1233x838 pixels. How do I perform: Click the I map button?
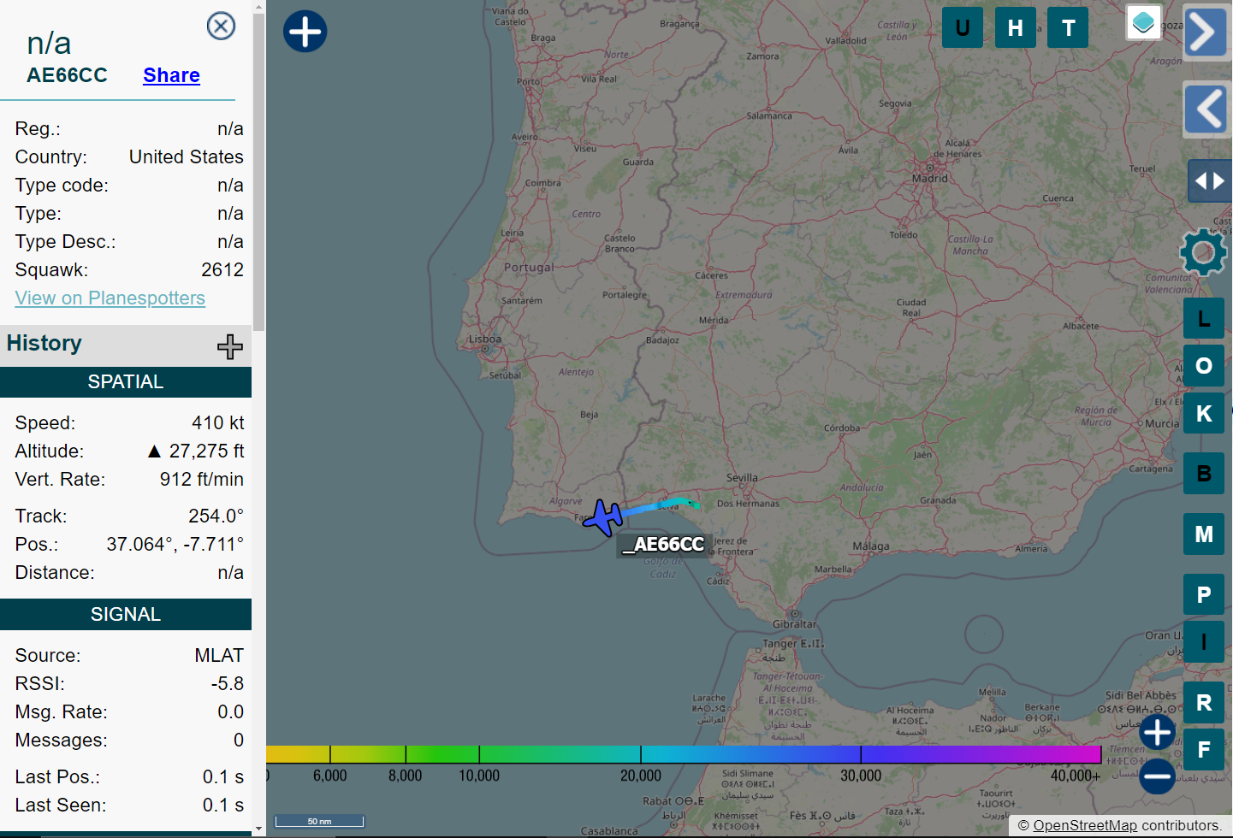click(1204, 641)
